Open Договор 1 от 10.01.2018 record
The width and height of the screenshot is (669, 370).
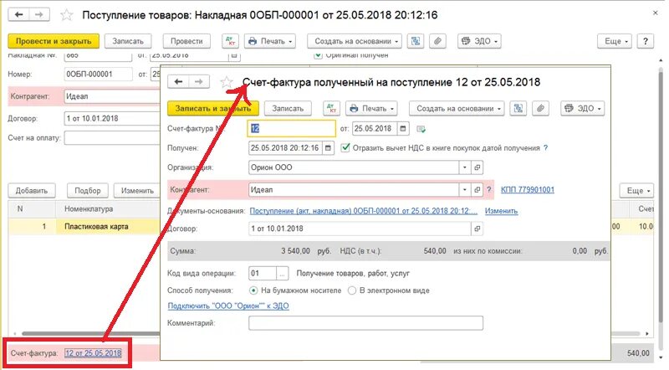coord(477,229)
